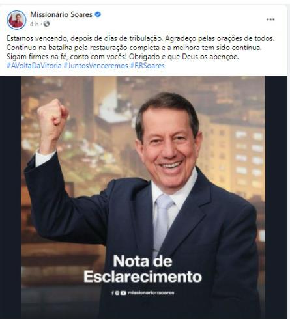Image resolution: width=290 pixels, height=319 pixels.
Task: Click the 'Sigam firmes na fé' text line
Action: coord(123,57)
